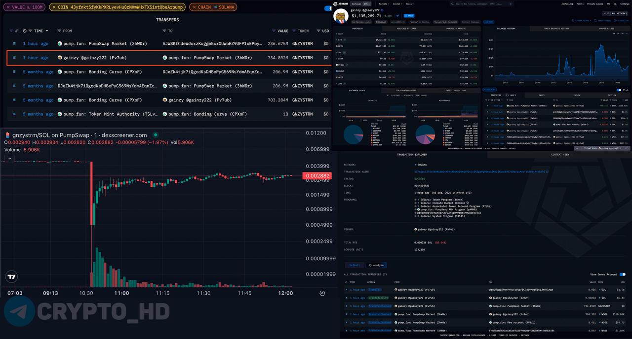Toggle the switch above the profile transfers table
The height and width of the screenshot is (339, 632).
coord(619,90)
